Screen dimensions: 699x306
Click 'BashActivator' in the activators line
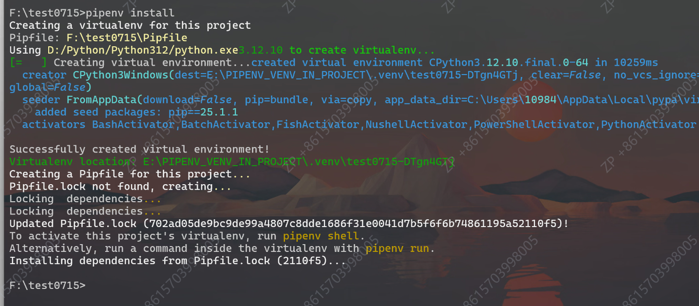133,125
